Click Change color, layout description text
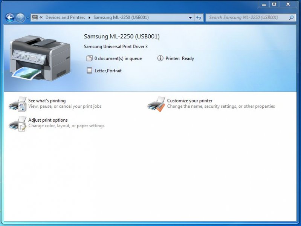 [x=66, y=126]
